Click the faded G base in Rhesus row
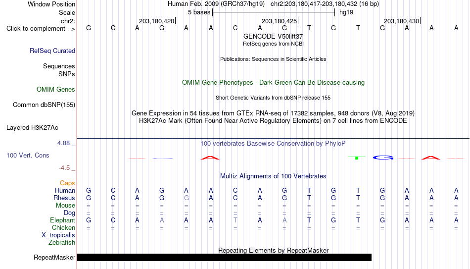Viewport: 470px width, 269px height. 186,198
